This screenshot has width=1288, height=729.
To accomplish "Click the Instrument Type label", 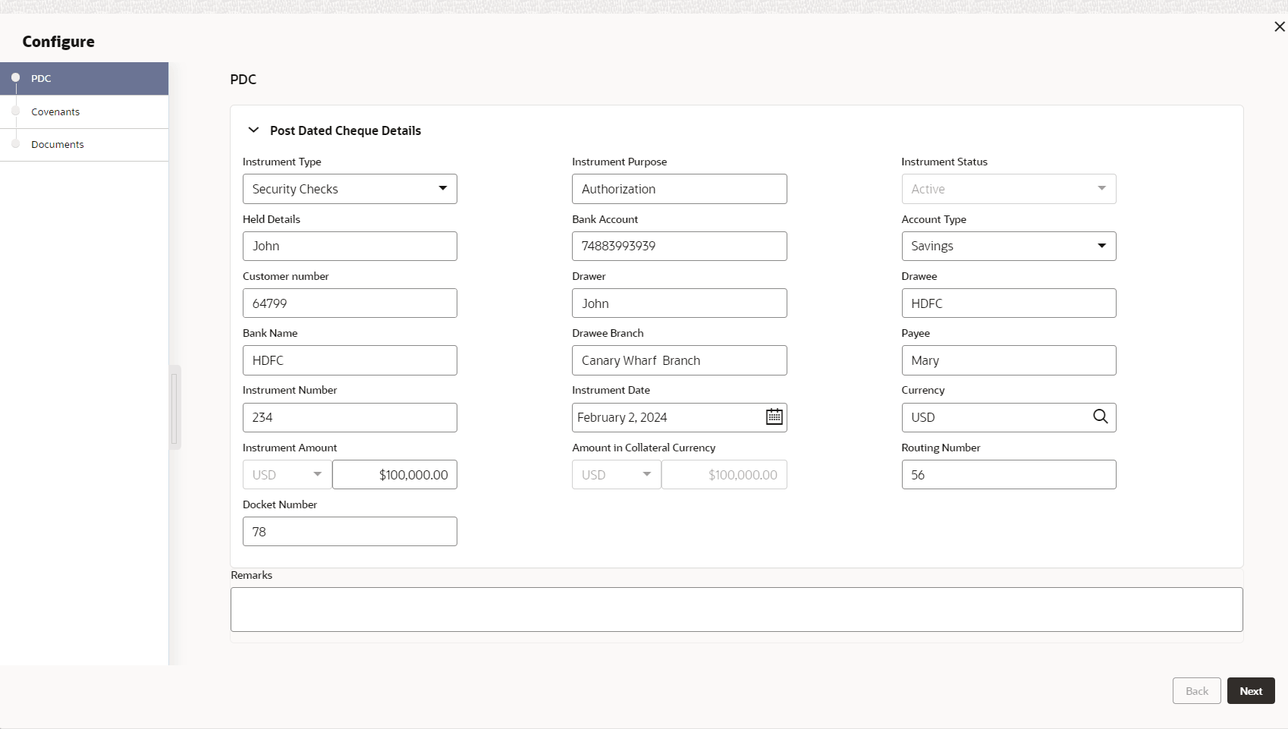I will [x=282, y=162].
